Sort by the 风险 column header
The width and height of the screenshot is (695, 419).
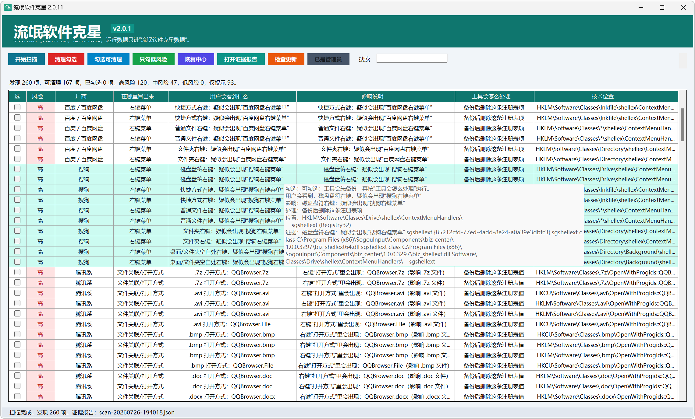[x=41, y=96]
